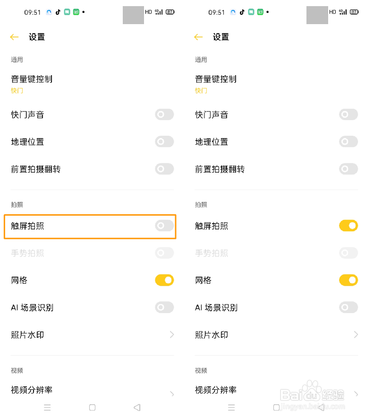Tap the yellow back arrow on left settings page

pyautogui.click(x=14, y=37)
